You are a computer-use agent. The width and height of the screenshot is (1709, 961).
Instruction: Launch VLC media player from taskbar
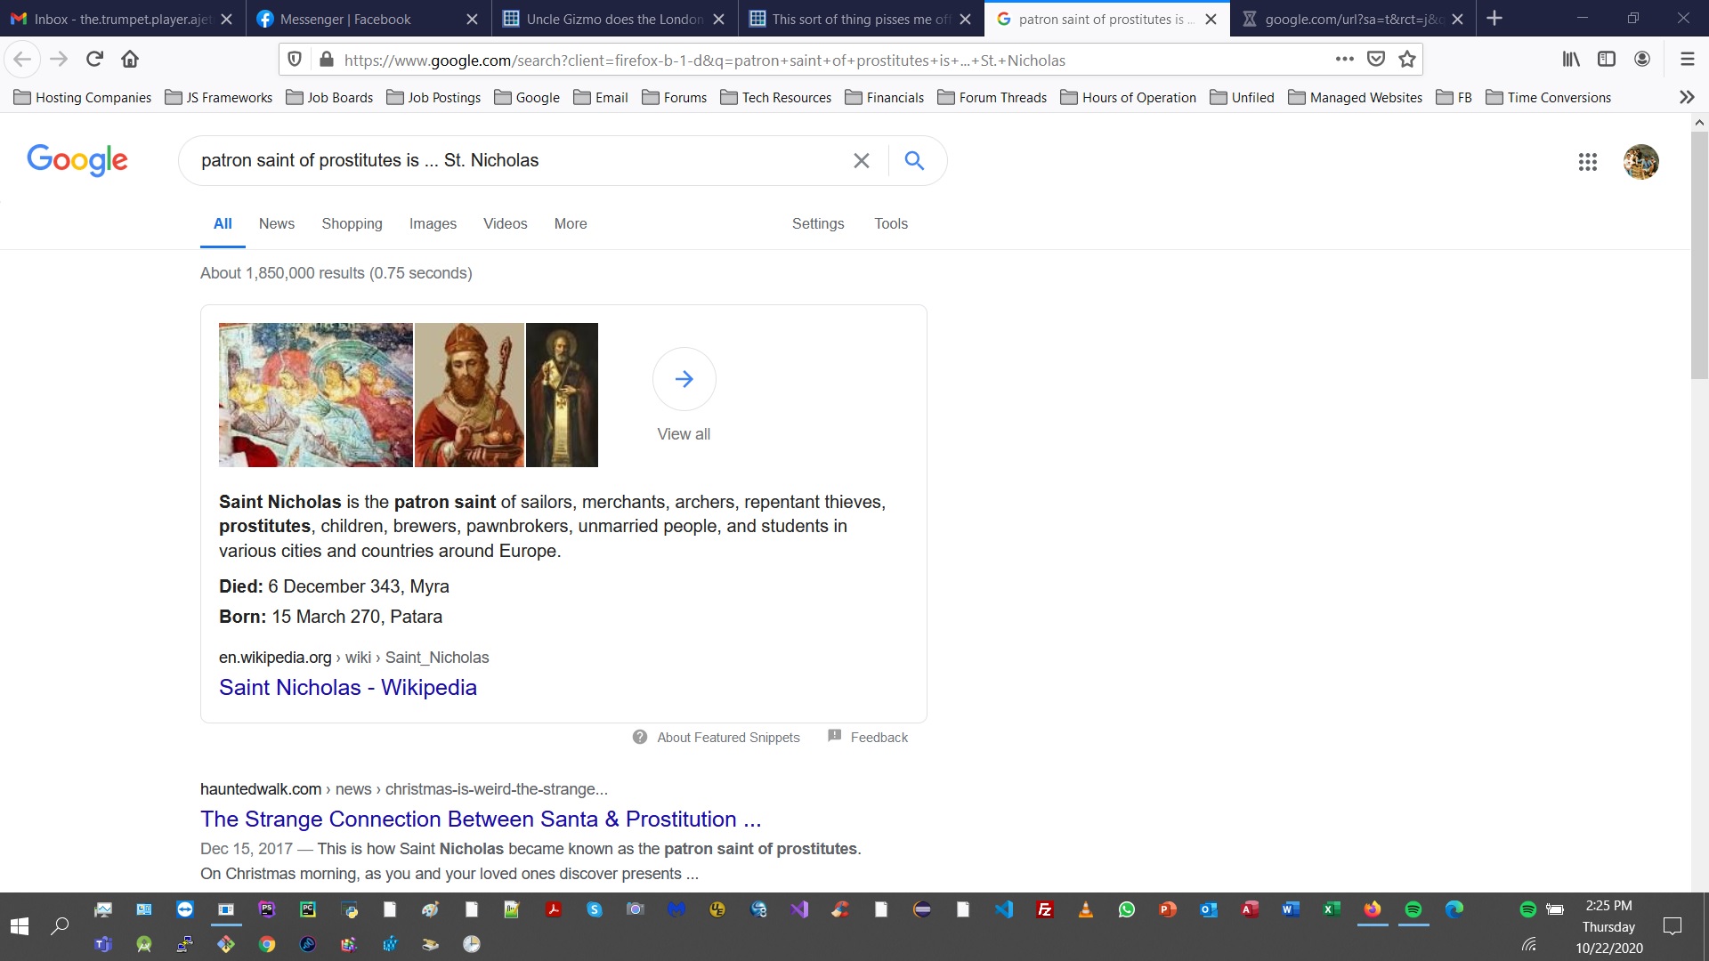(x=1086, y=909)
